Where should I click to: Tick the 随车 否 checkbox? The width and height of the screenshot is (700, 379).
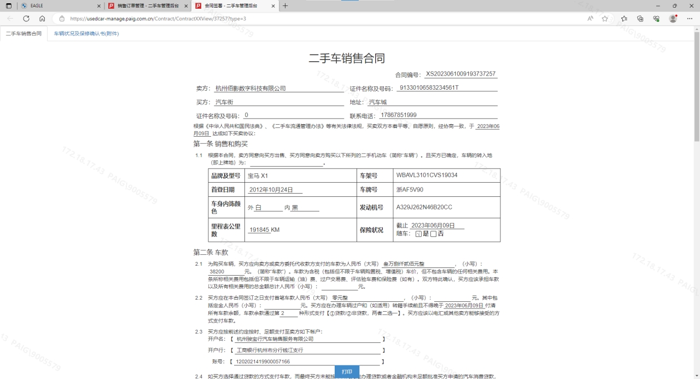[433, 234]
